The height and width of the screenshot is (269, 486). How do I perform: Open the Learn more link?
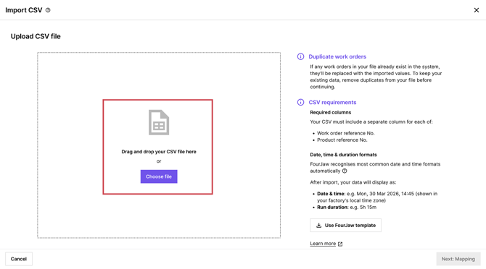323,244
